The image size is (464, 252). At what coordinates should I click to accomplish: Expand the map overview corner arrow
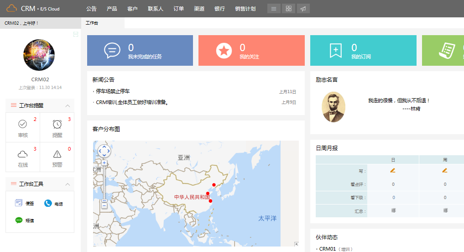tap(296, 244)
